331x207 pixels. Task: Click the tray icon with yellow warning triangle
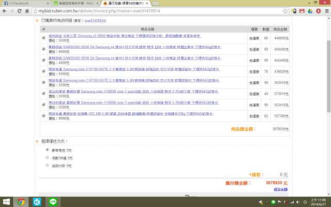261,202
